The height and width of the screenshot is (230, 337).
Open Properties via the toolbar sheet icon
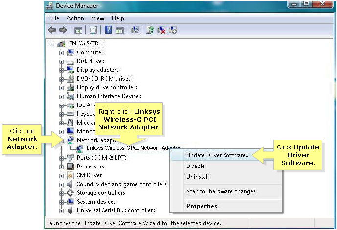coord(93,30)
